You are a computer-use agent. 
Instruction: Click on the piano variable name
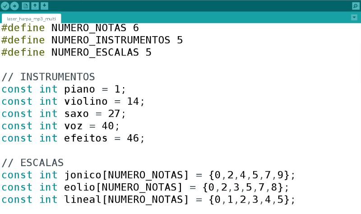(x=79, y=89)
